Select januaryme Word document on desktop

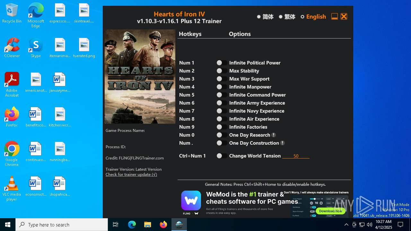(x=60, y=82)
